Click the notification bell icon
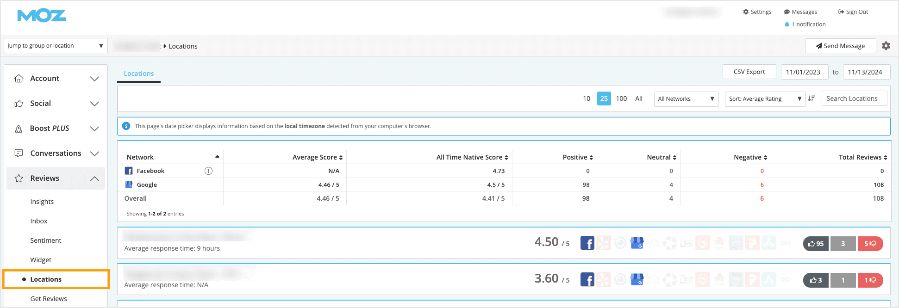This screenshot has height=308, width=899. click(787, 25)
